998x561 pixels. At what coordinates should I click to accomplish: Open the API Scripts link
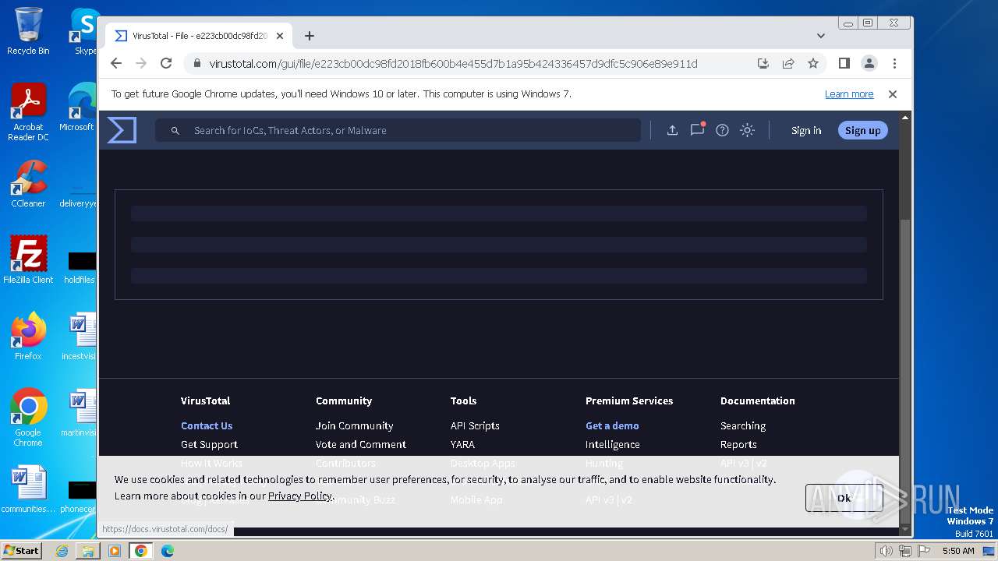point(475,426)
